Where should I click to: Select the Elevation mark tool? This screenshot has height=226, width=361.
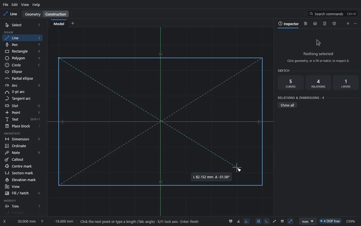(x=23, y=180)
